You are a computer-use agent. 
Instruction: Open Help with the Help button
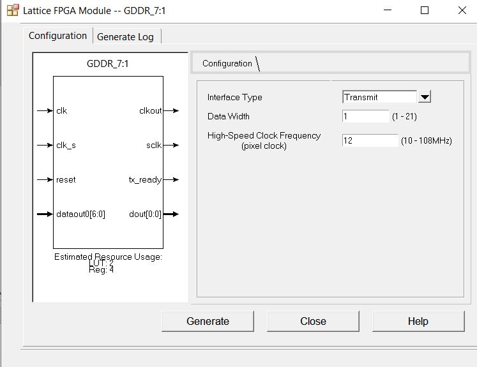pyautogui.click(x=418, y=321)
